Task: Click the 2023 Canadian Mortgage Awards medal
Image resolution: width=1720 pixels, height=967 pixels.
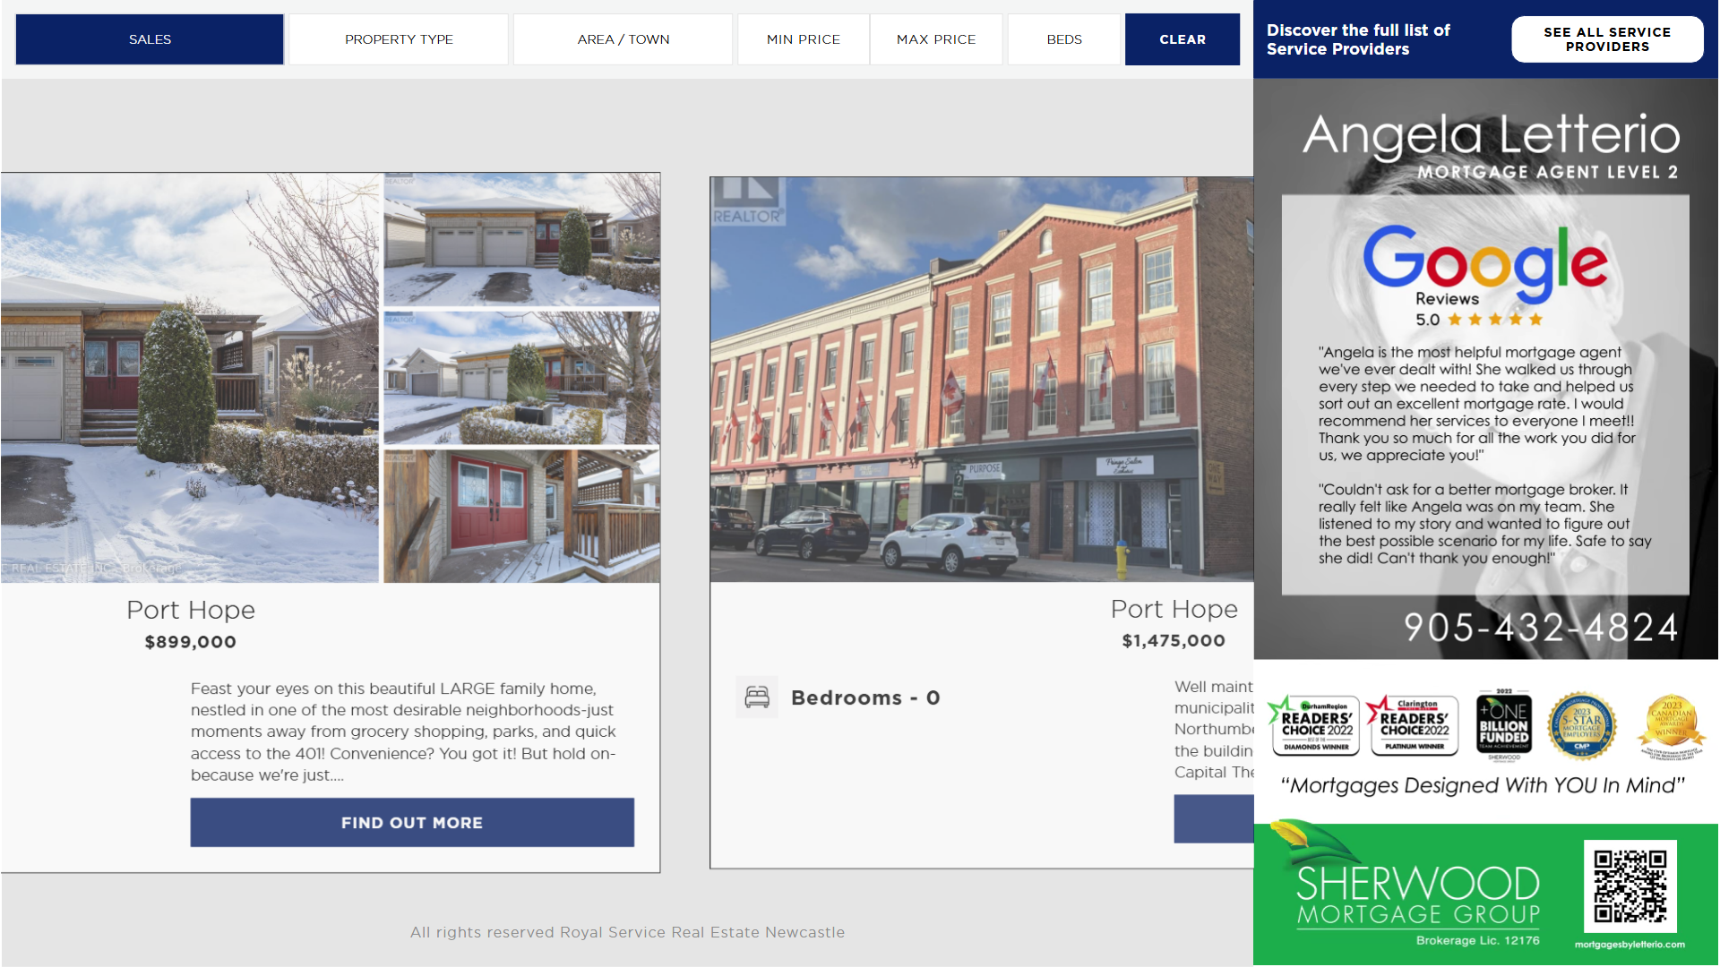Action: click(x=1671, y=724)
